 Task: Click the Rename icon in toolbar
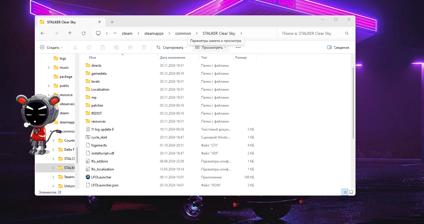[x=116, y=47]
